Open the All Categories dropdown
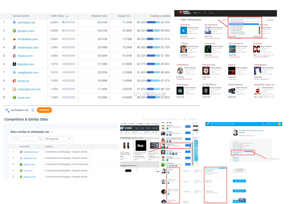The width and height of the screenshot is (290, 204). click(x=58, y=139)
